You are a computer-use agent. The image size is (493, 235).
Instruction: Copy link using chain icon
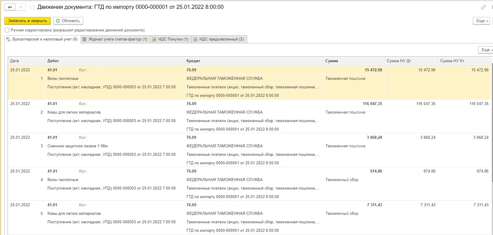pos(483,7)
